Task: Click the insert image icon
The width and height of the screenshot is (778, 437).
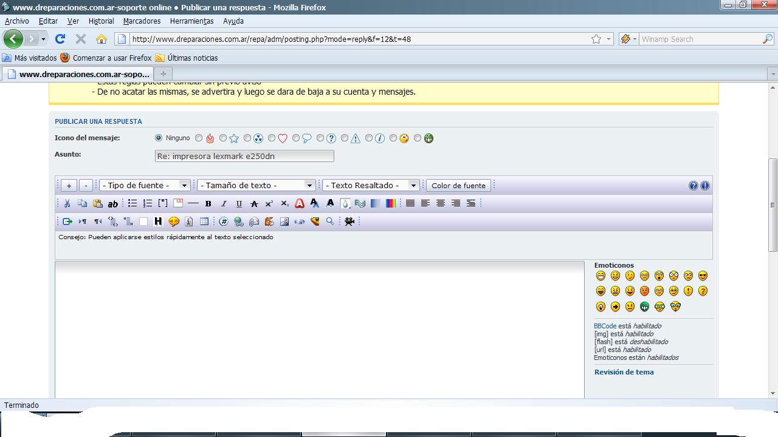Action: tap(284, 222)
